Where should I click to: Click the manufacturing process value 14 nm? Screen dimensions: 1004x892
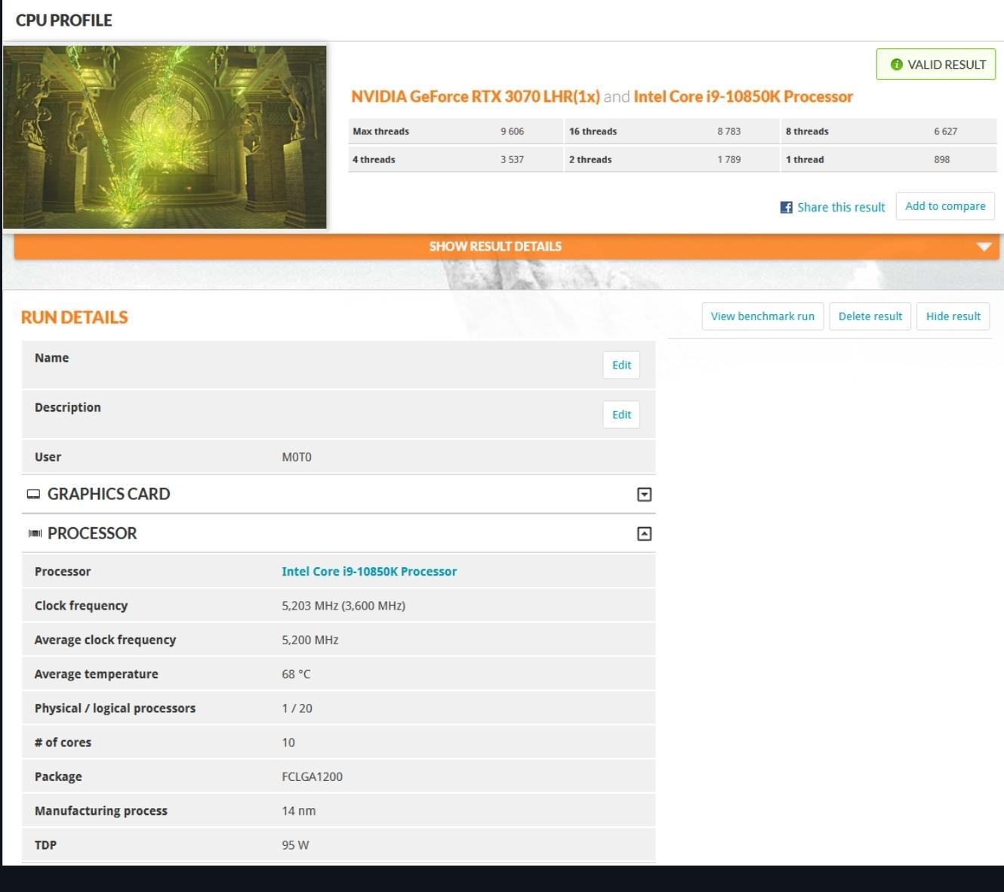[x=299, y=810]
